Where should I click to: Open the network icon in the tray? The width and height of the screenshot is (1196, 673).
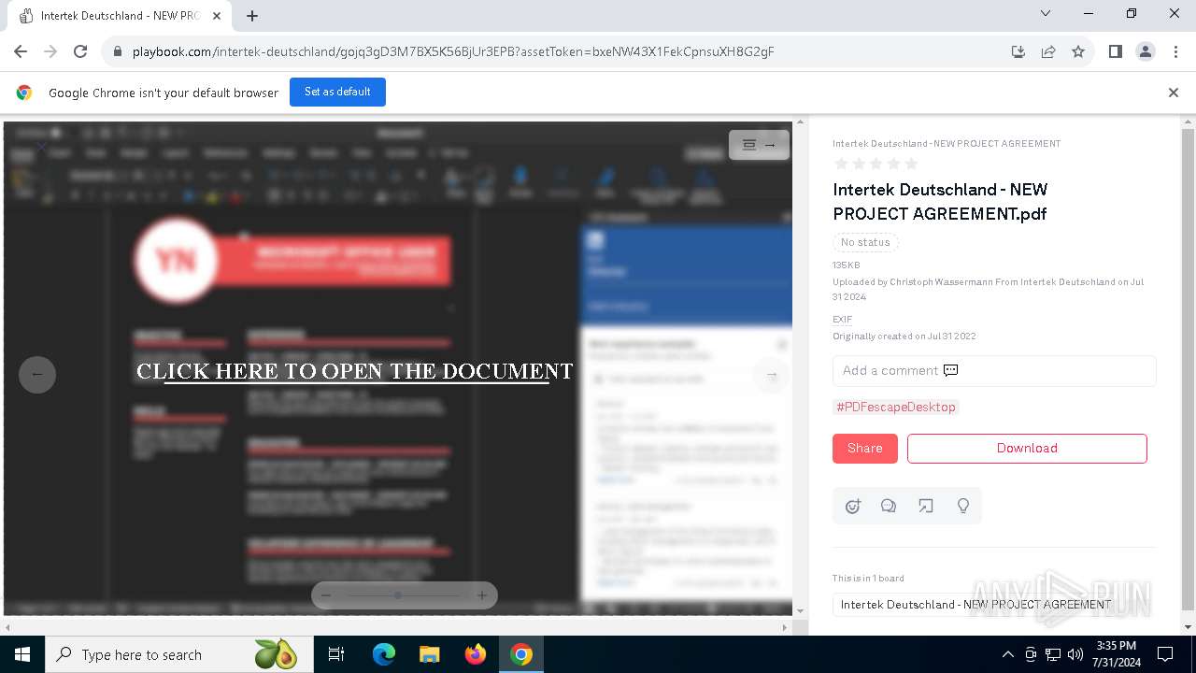[1053, 654]
